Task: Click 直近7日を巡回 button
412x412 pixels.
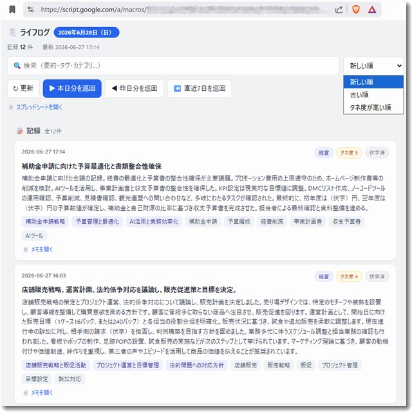Action: coord(200,88)
